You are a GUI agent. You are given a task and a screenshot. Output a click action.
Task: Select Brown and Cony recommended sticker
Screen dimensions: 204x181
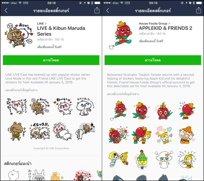(x=83, y=176)
